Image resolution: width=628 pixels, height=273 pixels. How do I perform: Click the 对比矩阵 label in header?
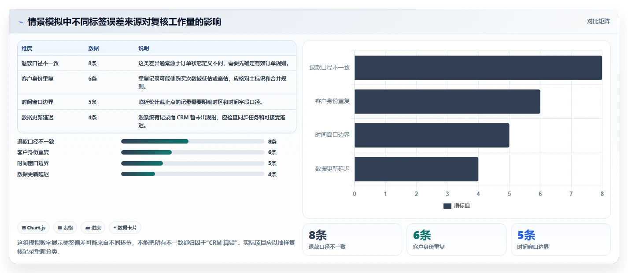pyautogui.click(x=598, y=21)
